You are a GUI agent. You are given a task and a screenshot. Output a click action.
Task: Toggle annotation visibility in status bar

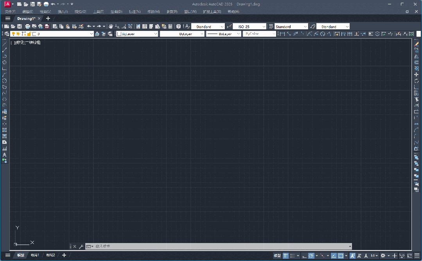(x=352, y=256)
